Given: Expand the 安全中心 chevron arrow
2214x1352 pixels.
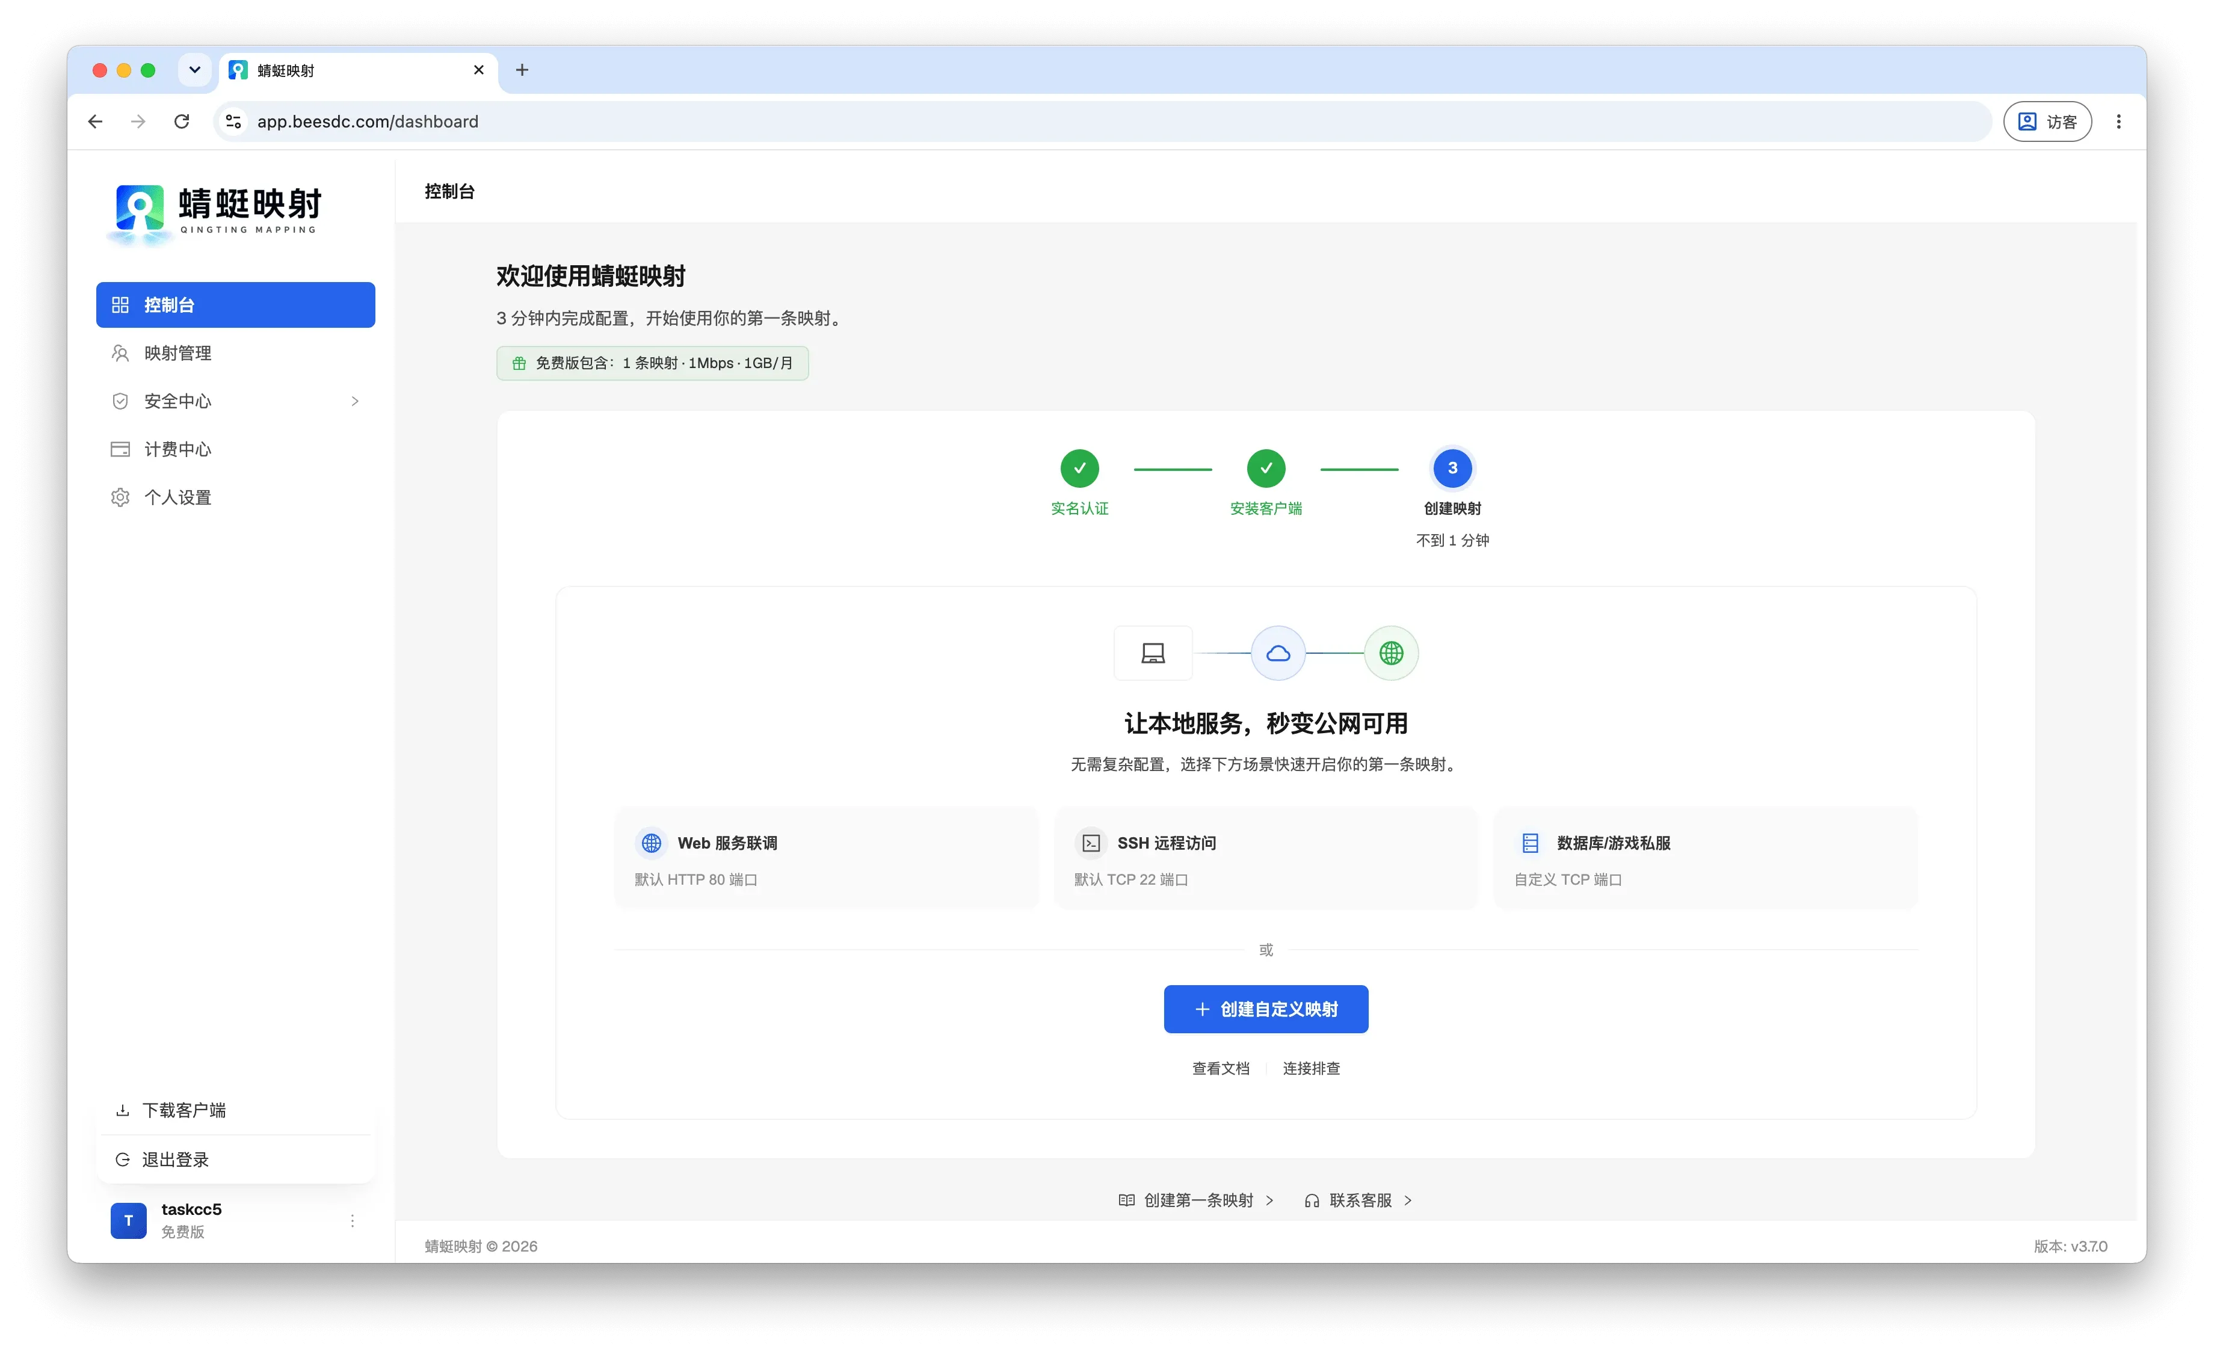Looking at the screenshot, I should 355,401.
